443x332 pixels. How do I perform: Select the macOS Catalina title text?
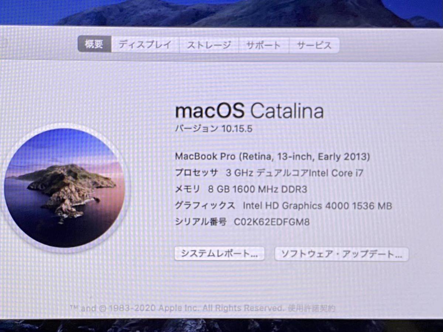pos(249,111)
